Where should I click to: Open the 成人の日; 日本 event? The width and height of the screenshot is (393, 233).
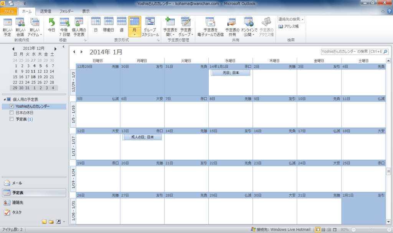pyautogui.click(x=142, y=137)
